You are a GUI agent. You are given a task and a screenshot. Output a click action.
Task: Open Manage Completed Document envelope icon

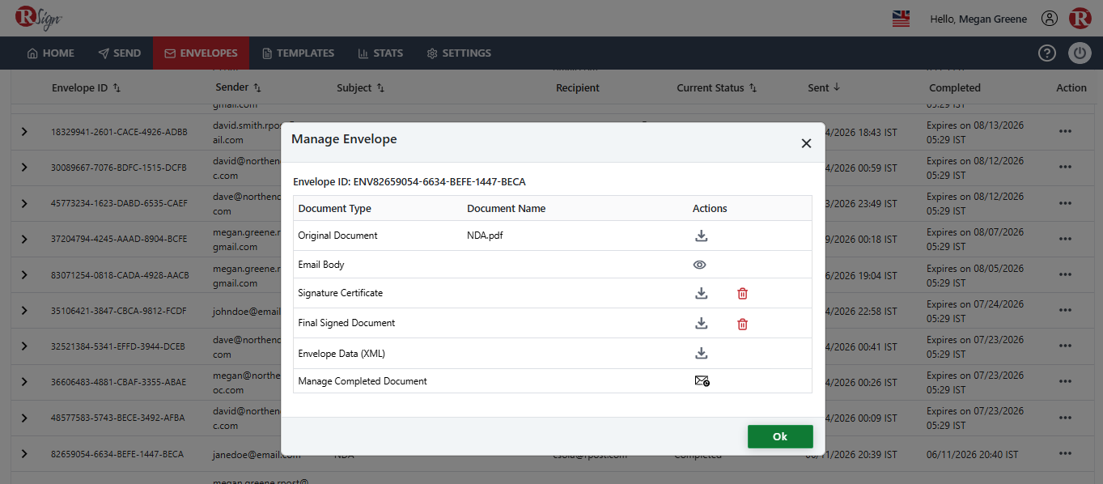[x=702, y=380]
